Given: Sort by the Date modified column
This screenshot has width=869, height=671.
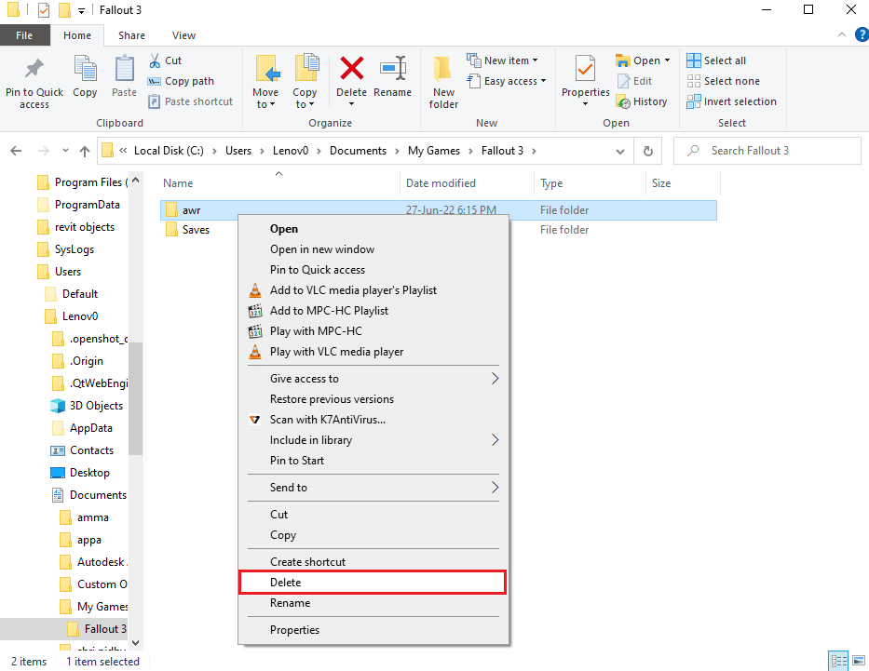Looking at the screenshot, I should (467, 183).
